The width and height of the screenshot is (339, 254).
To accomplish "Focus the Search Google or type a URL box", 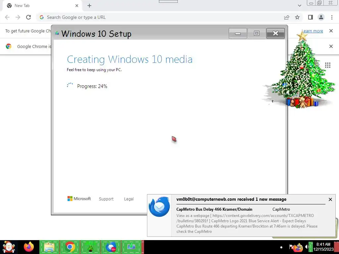I will click(160, 17).
